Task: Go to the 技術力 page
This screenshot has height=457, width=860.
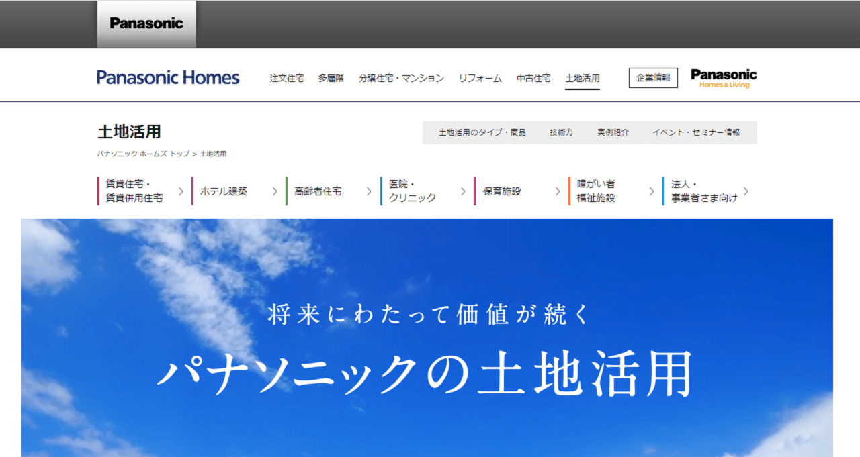Action: coord(562,133)
